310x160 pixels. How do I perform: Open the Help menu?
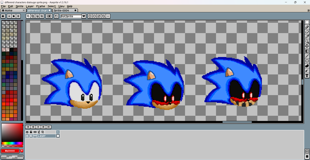70,6
